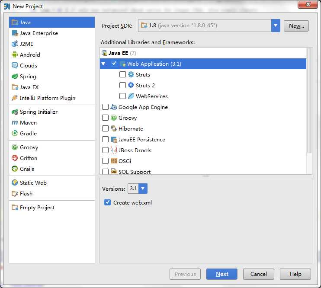Check the JBoss Drools checkbox
Viewport: 321px width, 288px height.
click(x=105, y=150)
